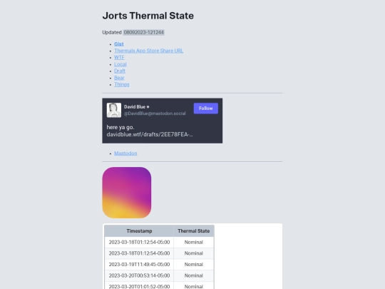Click Nominal in the 2023-03-19T11:49:45 row
Screen dimensions: 385x289
click(x=194, y=265)
